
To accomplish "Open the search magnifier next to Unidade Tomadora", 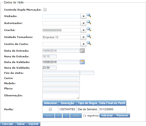I will [x=89, y=36].
